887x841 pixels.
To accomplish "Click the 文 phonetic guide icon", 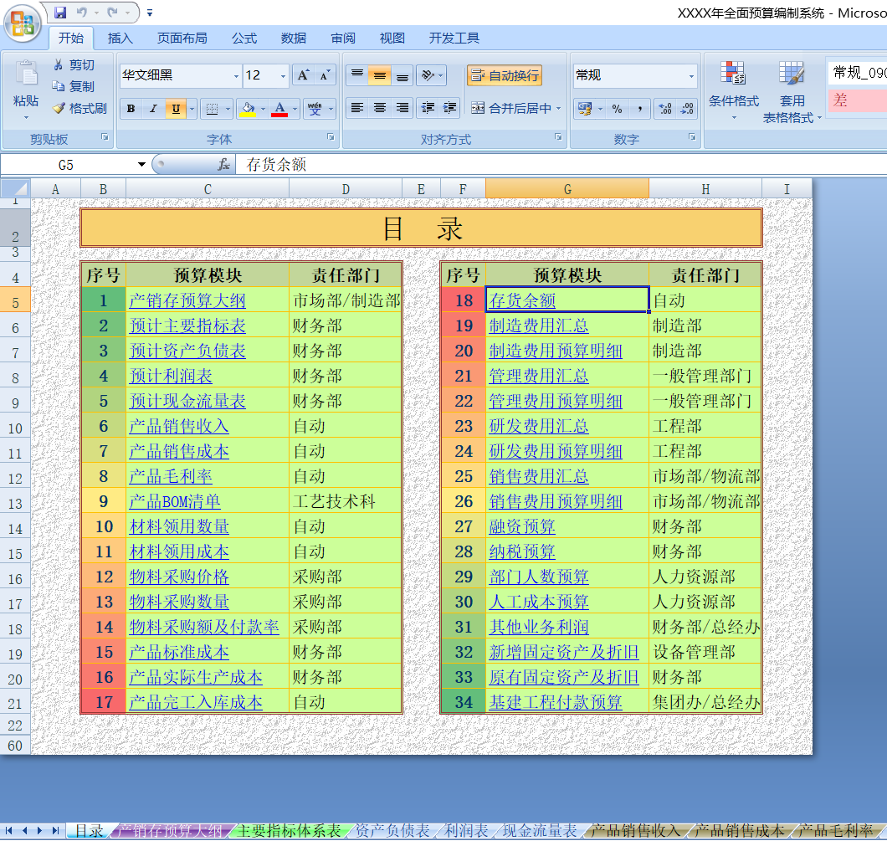I will tap(315, 109).
